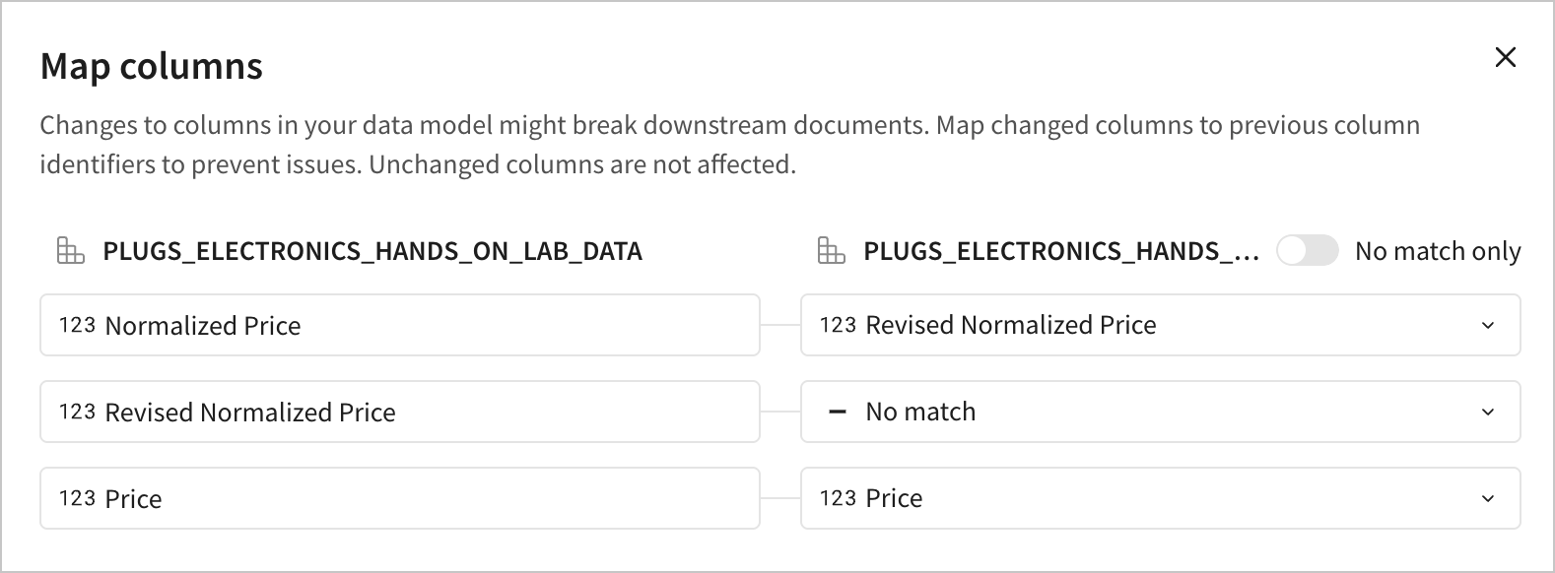Click the PLUGS_ELECTRONICS_HANDS_ON_LAB_DATA table name
This screenshot has height=573, width=1555.
click(372, 251)
